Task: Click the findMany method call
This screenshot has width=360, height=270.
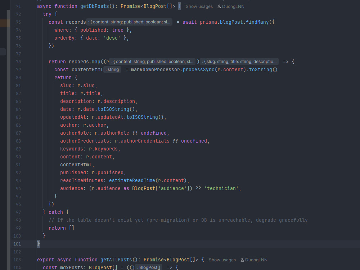Action: [x=257, y=22]
